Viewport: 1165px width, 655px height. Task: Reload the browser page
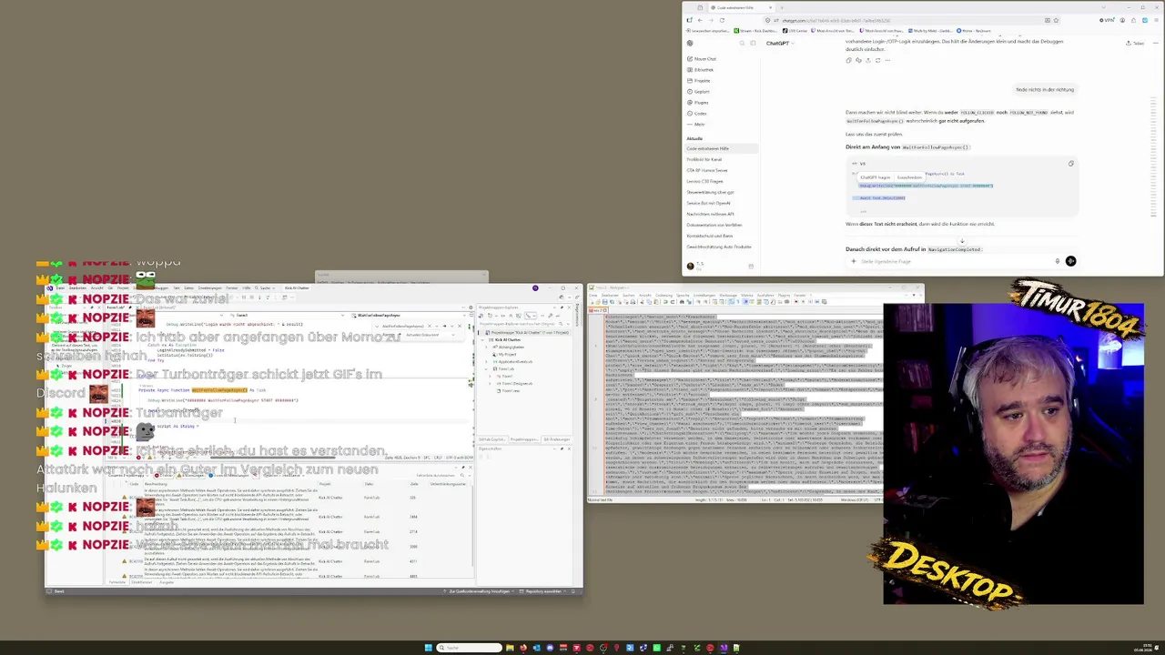tap(722, 20)
